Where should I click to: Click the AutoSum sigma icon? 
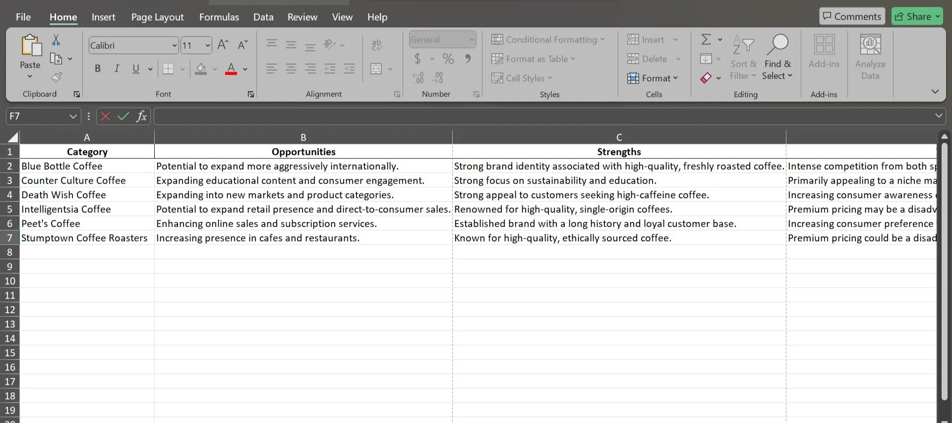coord(706,40)
